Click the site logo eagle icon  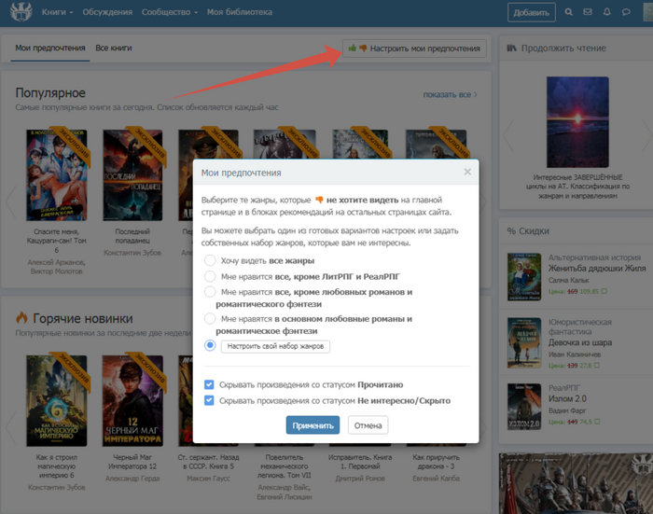21,12
